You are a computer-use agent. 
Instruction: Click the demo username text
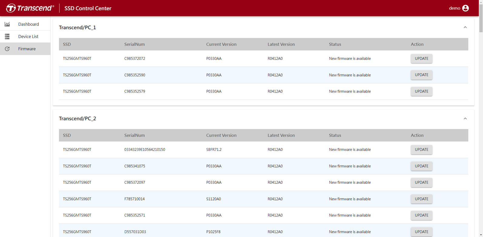coord(454,8)
